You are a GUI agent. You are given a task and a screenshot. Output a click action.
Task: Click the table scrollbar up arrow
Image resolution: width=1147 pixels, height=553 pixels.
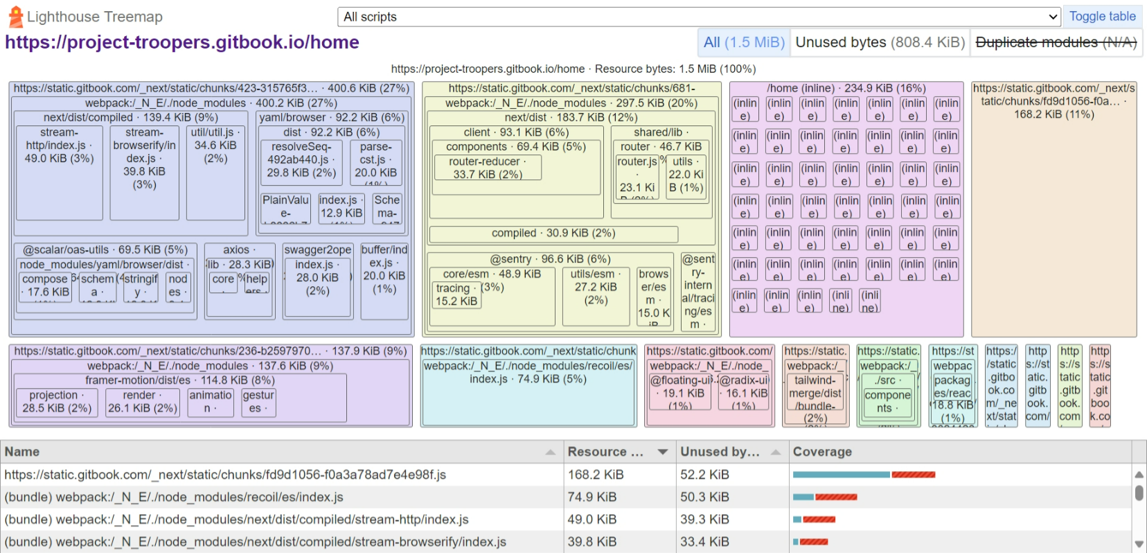[x=1139, y=475]
